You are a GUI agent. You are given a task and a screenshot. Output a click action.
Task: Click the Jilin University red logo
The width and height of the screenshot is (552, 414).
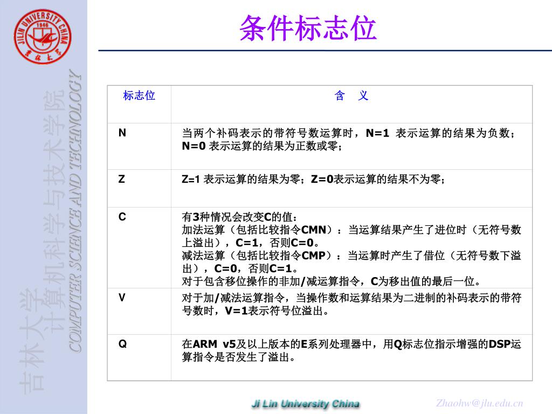pyautogui.click(x=43, y=37)
